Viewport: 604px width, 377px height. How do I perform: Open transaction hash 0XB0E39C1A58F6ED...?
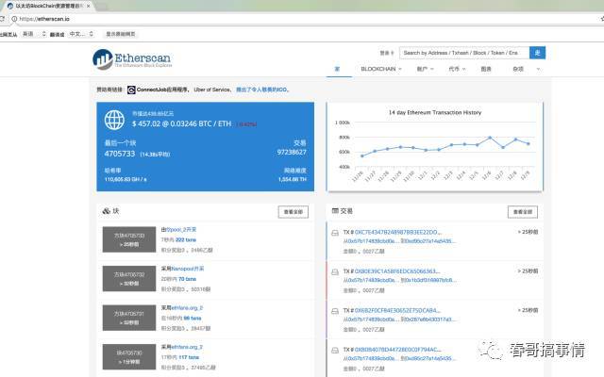397,271
